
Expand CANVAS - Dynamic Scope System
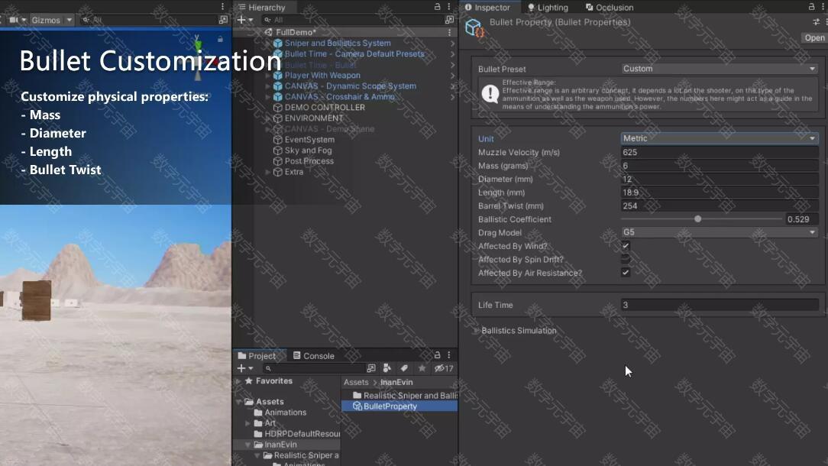point(268,86)
